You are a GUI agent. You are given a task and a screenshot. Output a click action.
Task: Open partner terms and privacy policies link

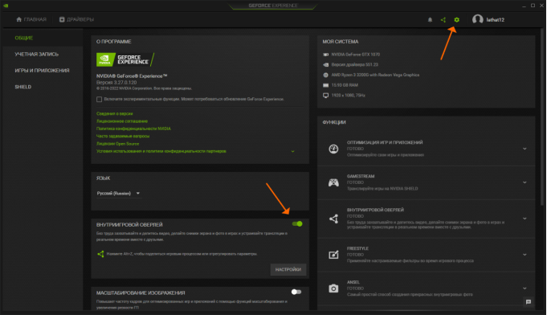point(161,151)
